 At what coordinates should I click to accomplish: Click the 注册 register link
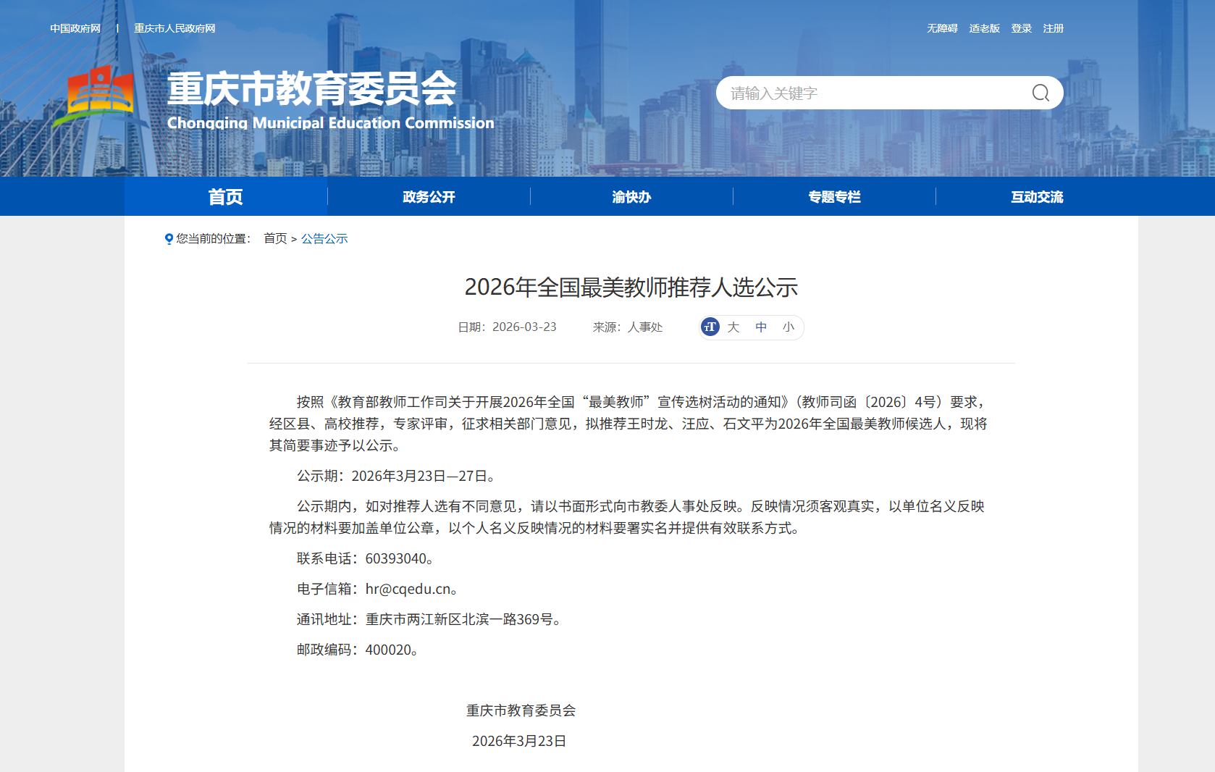coord(1053,29)
